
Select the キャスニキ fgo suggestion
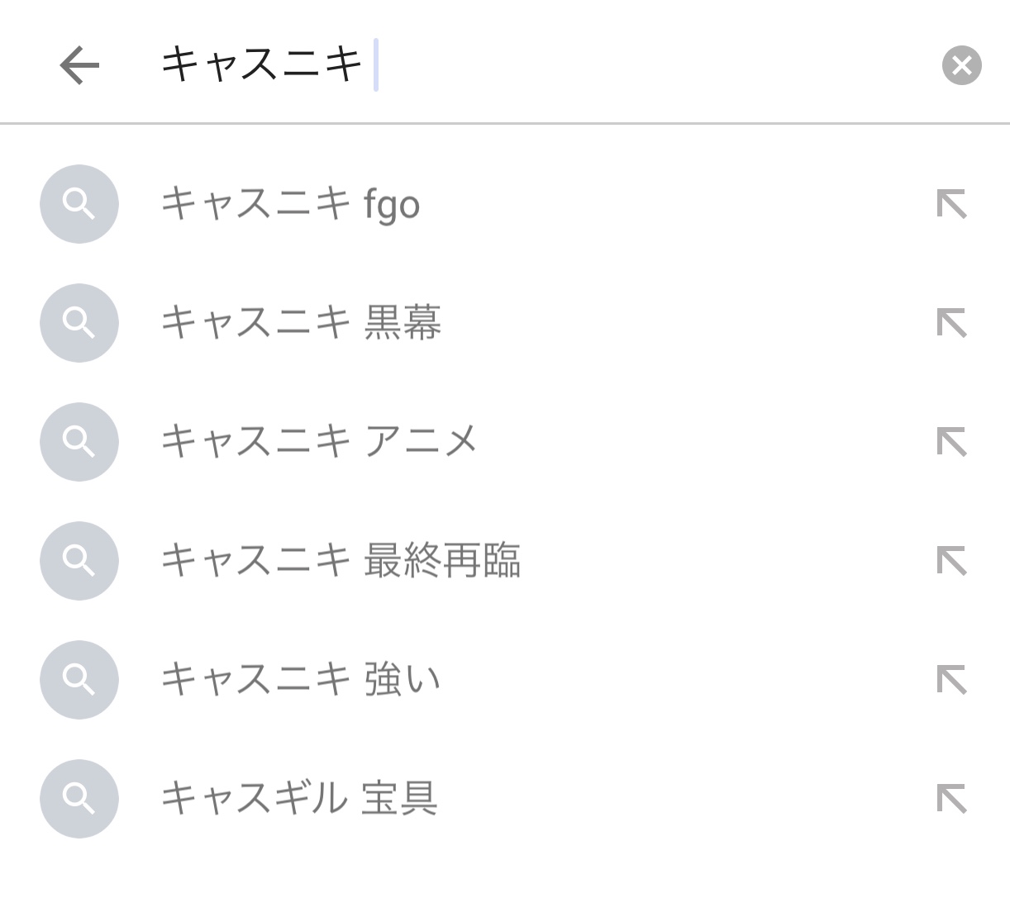coord(290,204)
